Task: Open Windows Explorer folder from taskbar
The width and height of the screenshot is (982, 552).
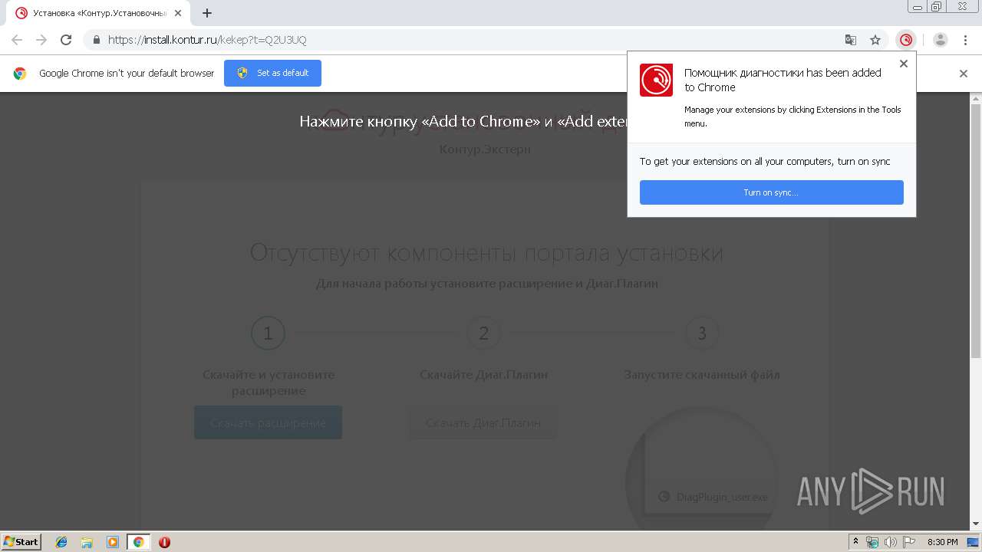Action: (x=87, y=542)
